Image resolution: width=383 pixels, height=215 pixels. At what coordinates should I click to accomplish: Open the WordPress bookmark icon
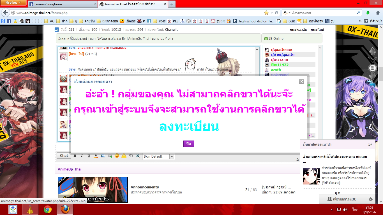(189, 21)
